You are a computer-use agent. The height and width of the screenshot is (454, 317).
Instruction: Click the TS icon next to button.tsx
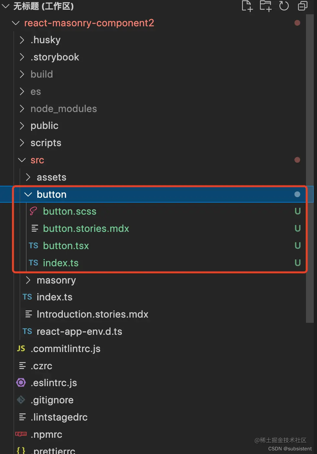(33, 246)
